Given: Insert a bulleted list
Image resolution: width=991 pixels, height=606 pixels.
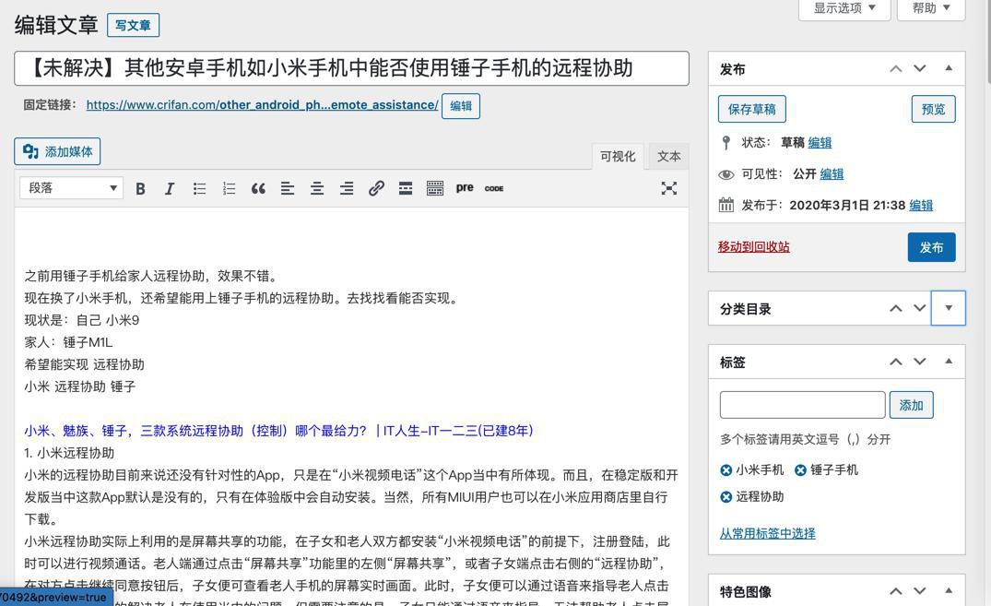Looking at the screenshot, I should click(x=199, y=188).
